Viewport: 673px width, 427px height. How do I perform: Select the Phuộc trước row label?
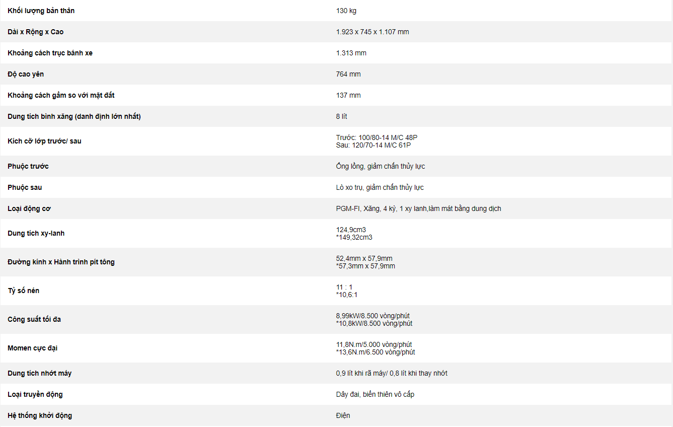[x=28, y=166]
